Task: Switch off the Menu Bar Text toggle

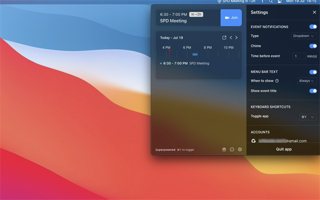Action: pos(313,72)
